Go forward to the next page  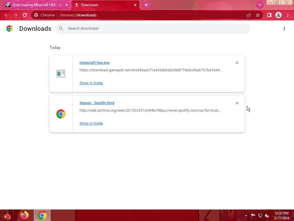16,15
